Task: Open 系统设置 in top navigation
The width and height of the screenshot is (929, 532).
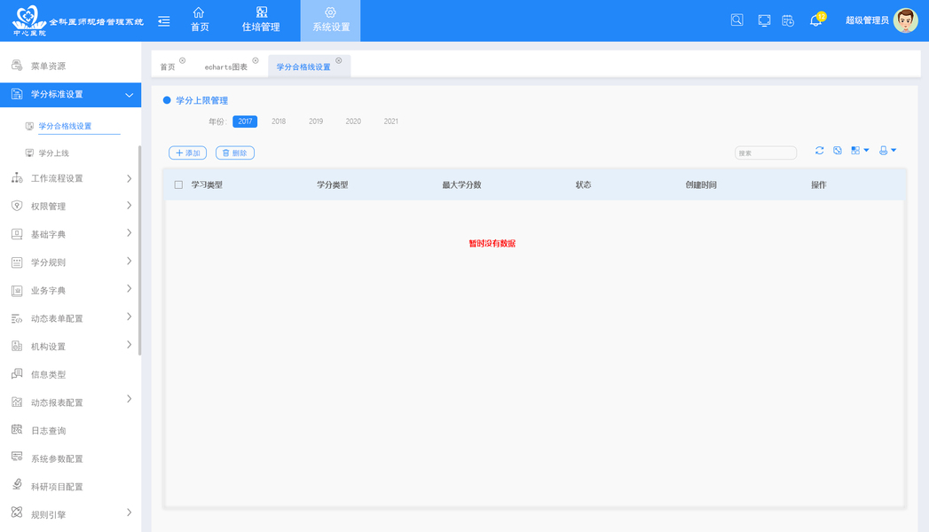Action: click(331, 20)
